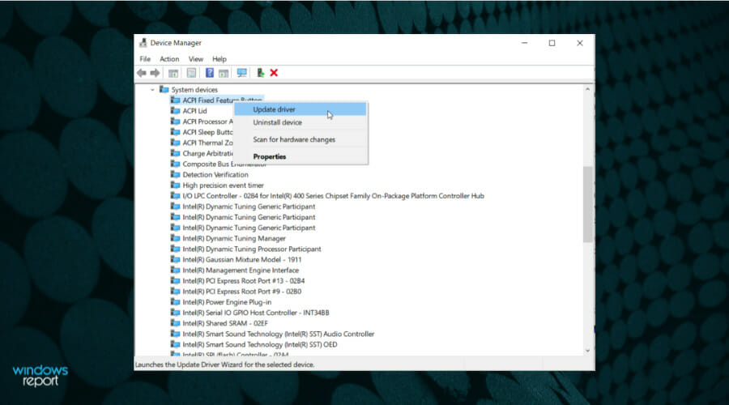Click the icon beside Intel(R) Power Engine Plug-in
729x405 pixels.
pos(175,302)
